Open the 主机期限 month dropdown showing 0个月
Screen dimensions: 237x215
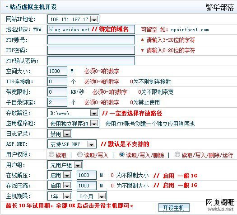tap(92, 196)
